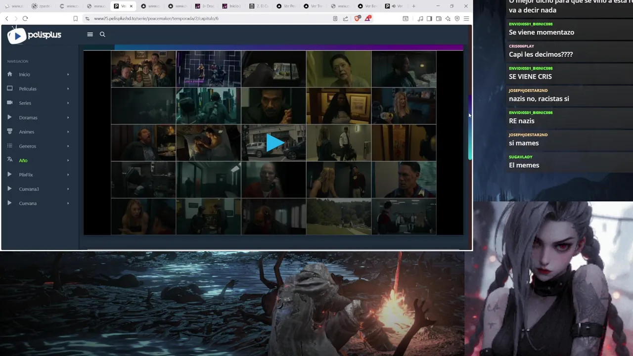Switch to the Inicio browser tab

pos(232,6)
